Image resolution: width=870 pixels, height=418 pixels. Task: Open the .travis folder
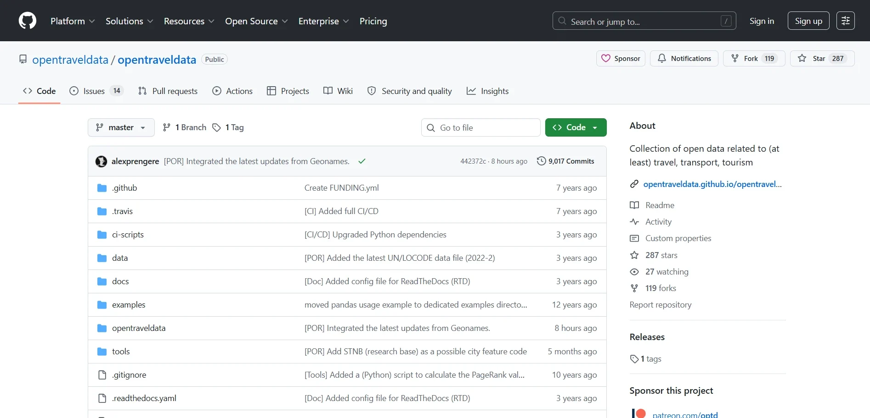(x=122, y=211)
